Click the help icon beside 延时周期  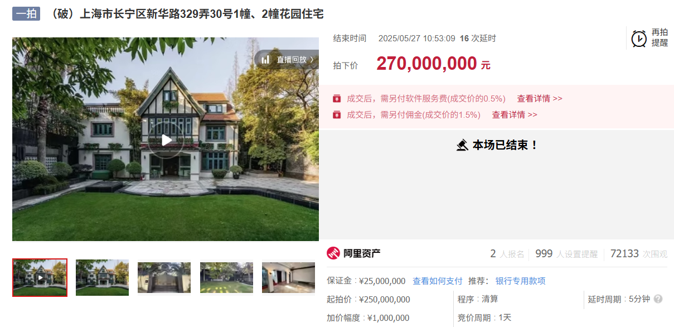point(658,299)
